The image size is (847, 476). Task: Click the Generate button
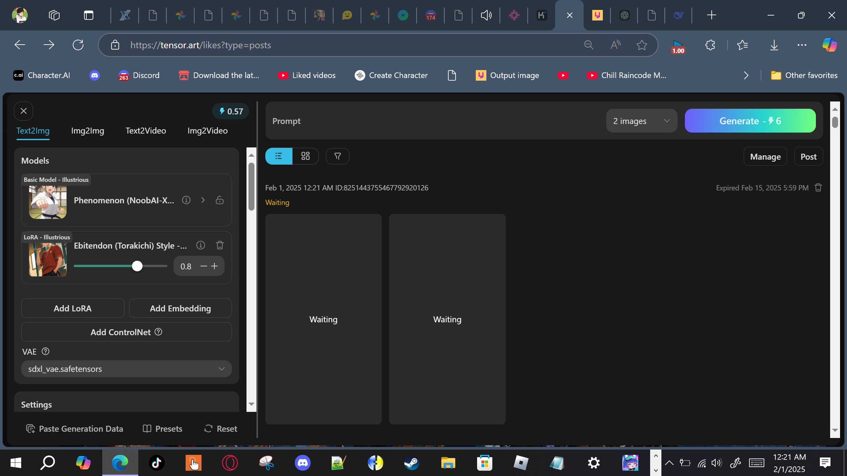point(750,121)
